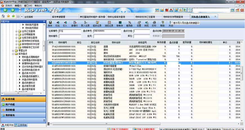Select 盘点差异处理 in the tree
Screen dimensions: 245x130
coord(28,86)
